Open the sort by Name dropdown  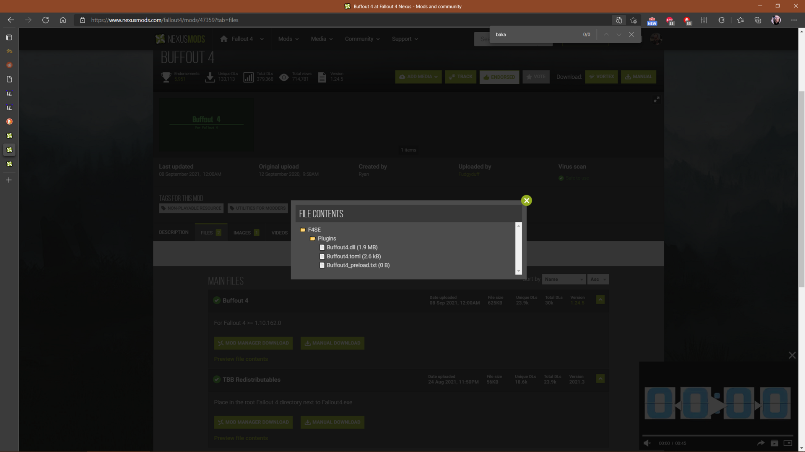[x=563, y=279]
